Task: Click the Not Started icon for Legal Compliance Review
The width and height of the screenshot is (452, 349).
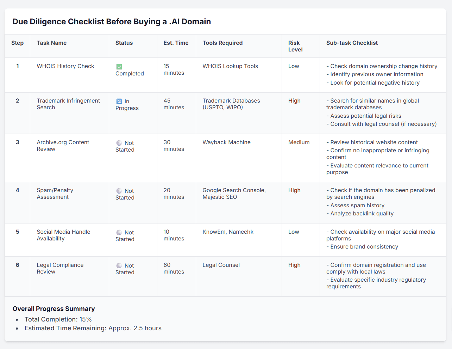Action: (119, 265)
